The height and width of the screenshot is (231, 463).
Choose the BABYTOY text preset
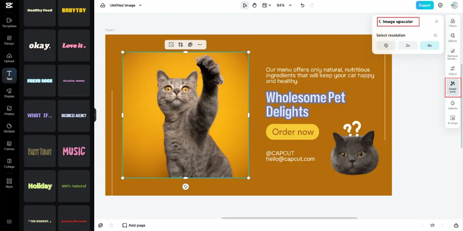pos(74,10)
